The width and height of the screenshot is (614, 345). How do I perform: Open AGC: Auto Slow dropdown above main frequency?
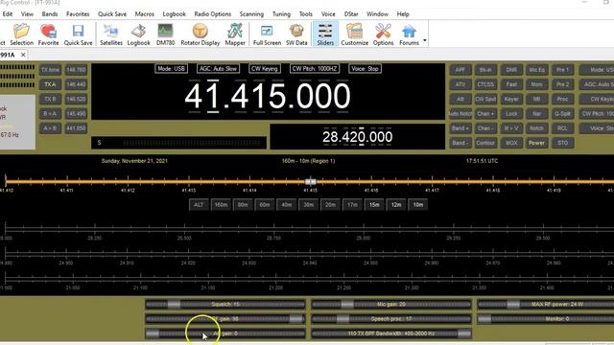(218, 69)
